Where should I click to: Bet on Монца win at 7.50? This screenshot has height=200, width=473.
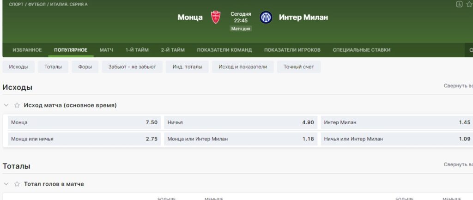click(x=84, y=122)
